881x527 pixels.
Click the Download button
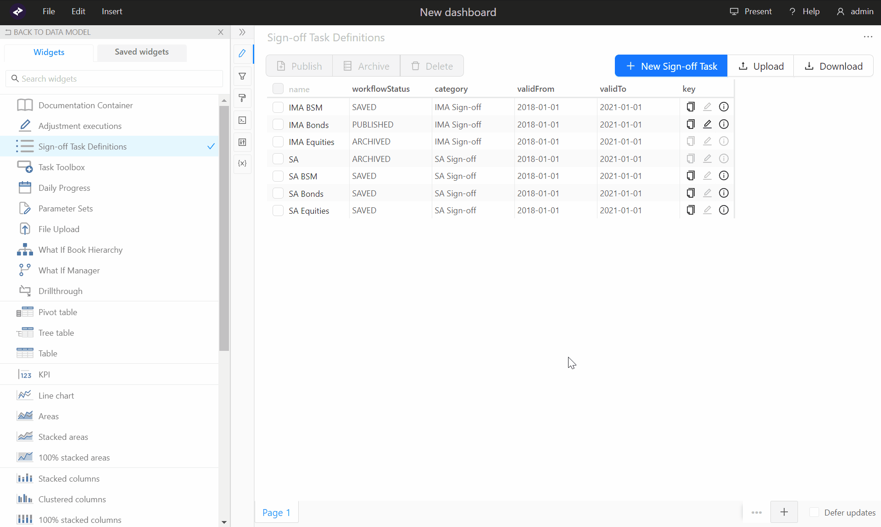click(x=834, y=66)
